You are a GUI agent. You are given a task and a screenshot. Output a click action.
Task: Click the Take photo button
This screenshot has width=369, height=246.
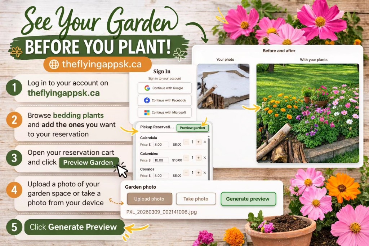pos(196,199)
